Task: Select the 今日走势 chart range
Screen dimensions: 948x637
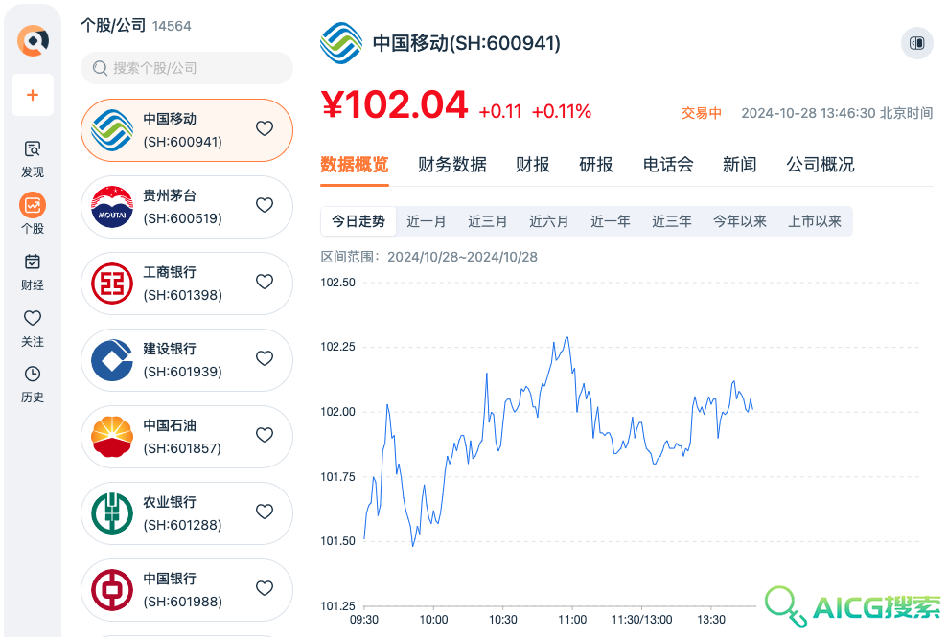Action: coord(358,221)
